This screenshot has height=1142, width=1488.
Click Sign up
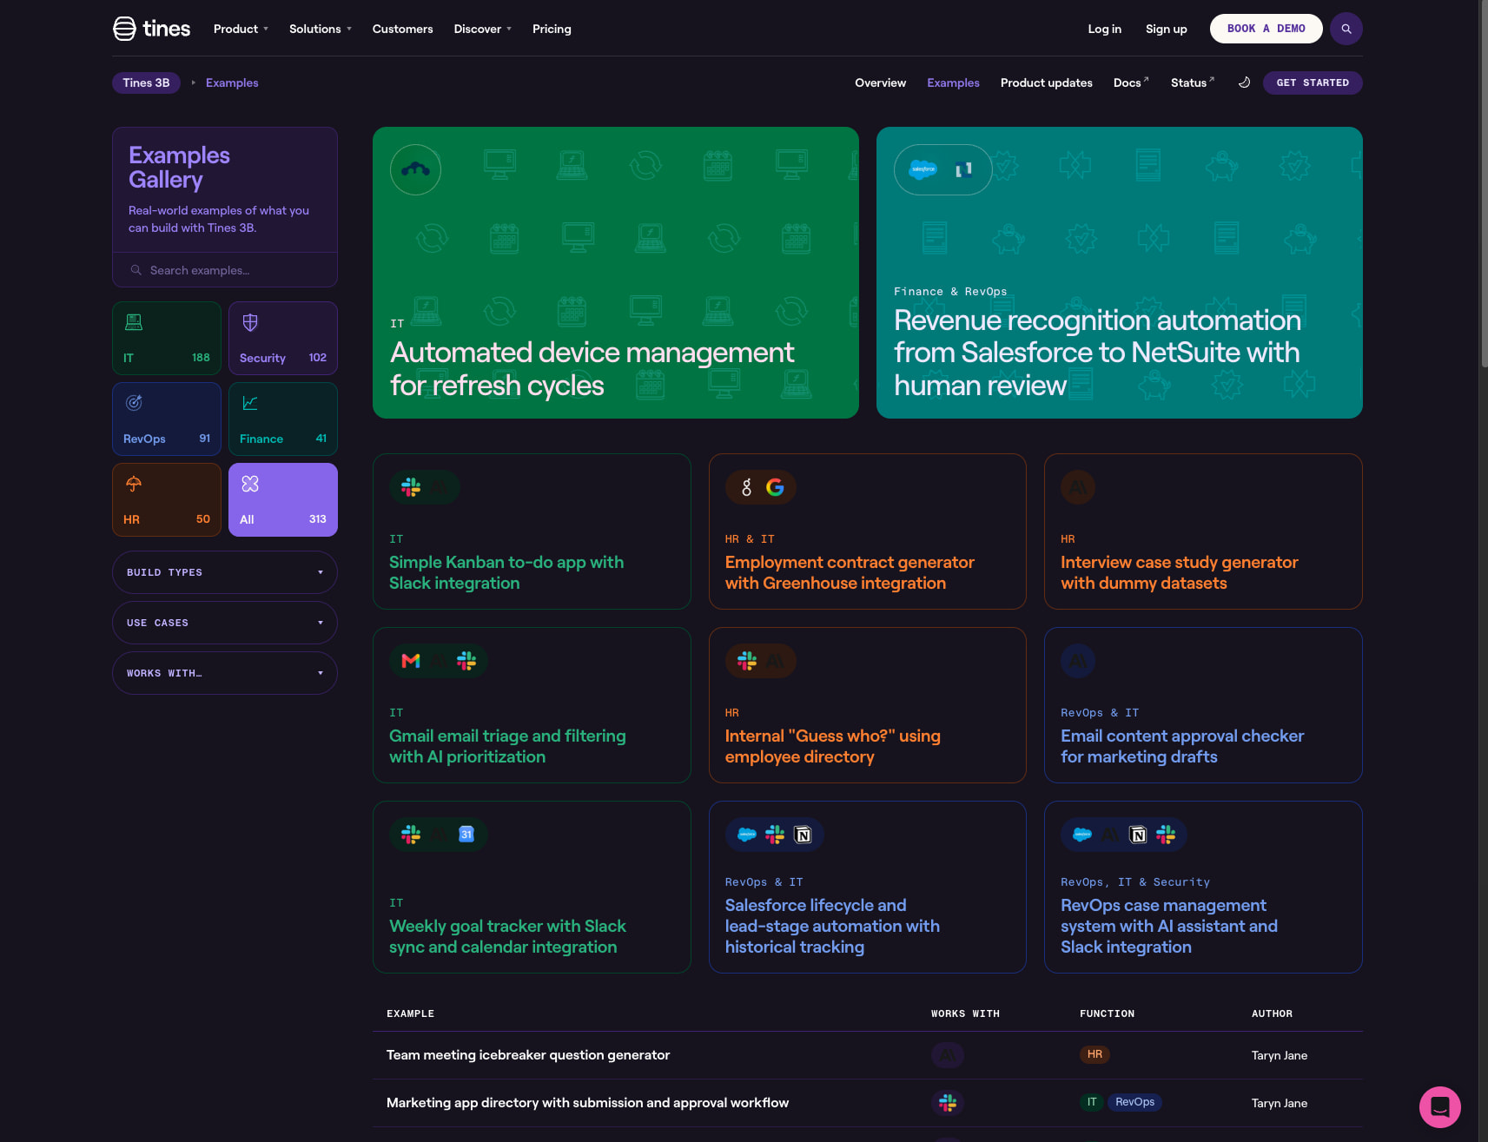[1166, 29]
